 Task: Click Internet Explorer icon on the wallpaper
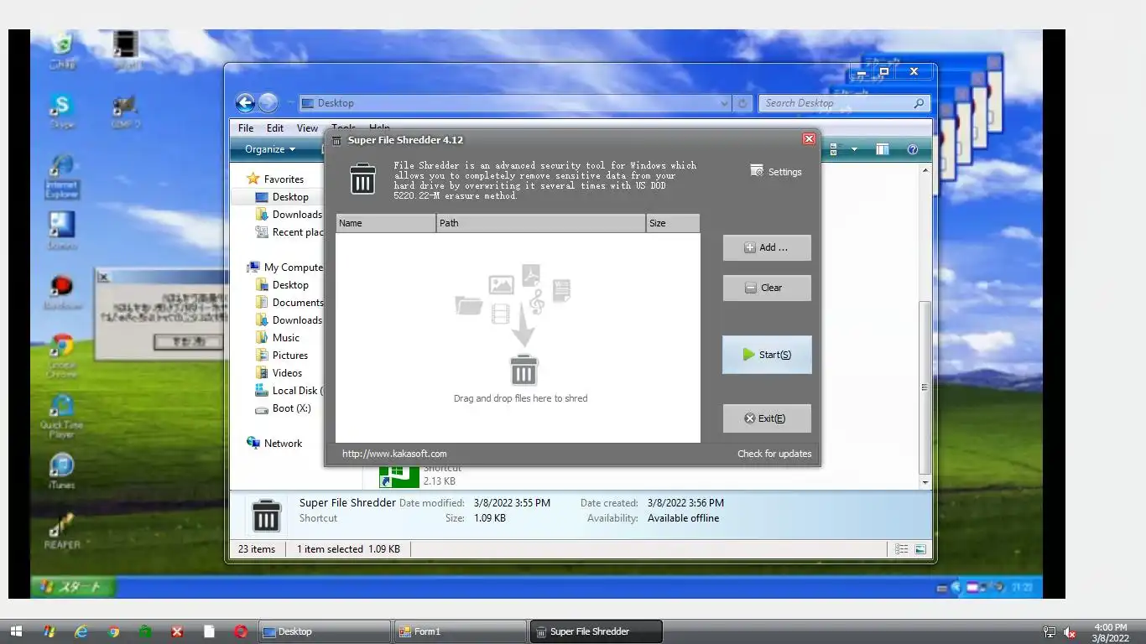point(62,175)
